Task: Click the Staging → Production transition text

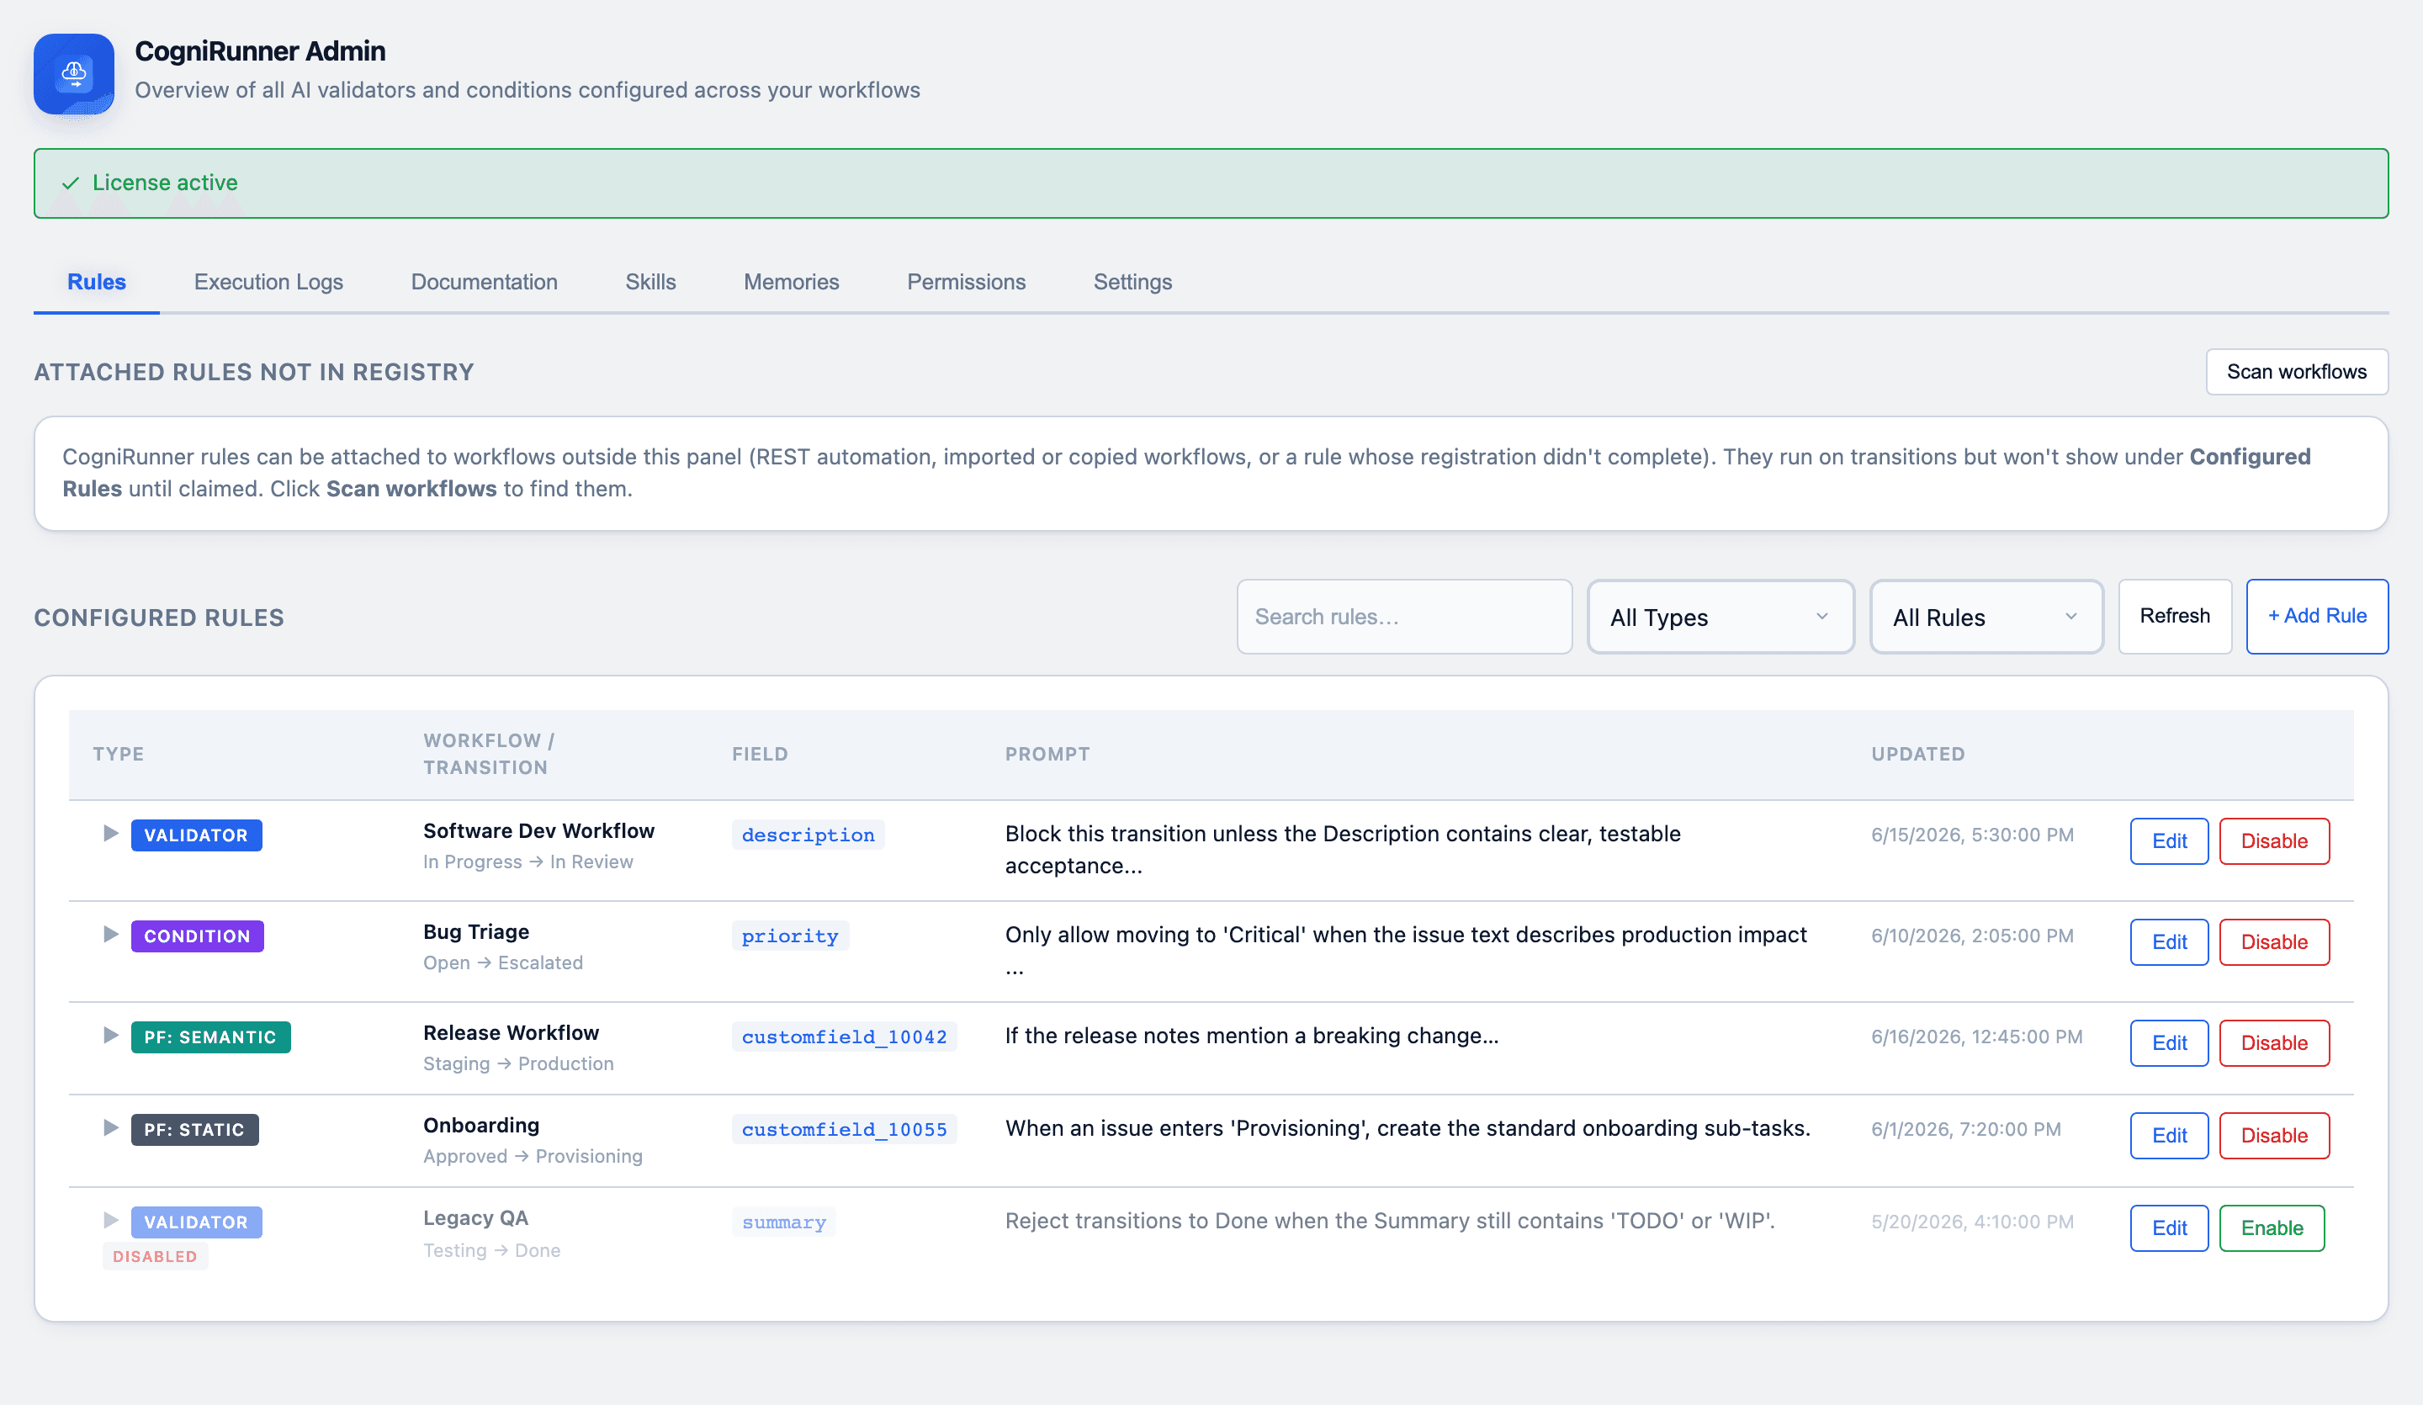Action: (518, 1063)
